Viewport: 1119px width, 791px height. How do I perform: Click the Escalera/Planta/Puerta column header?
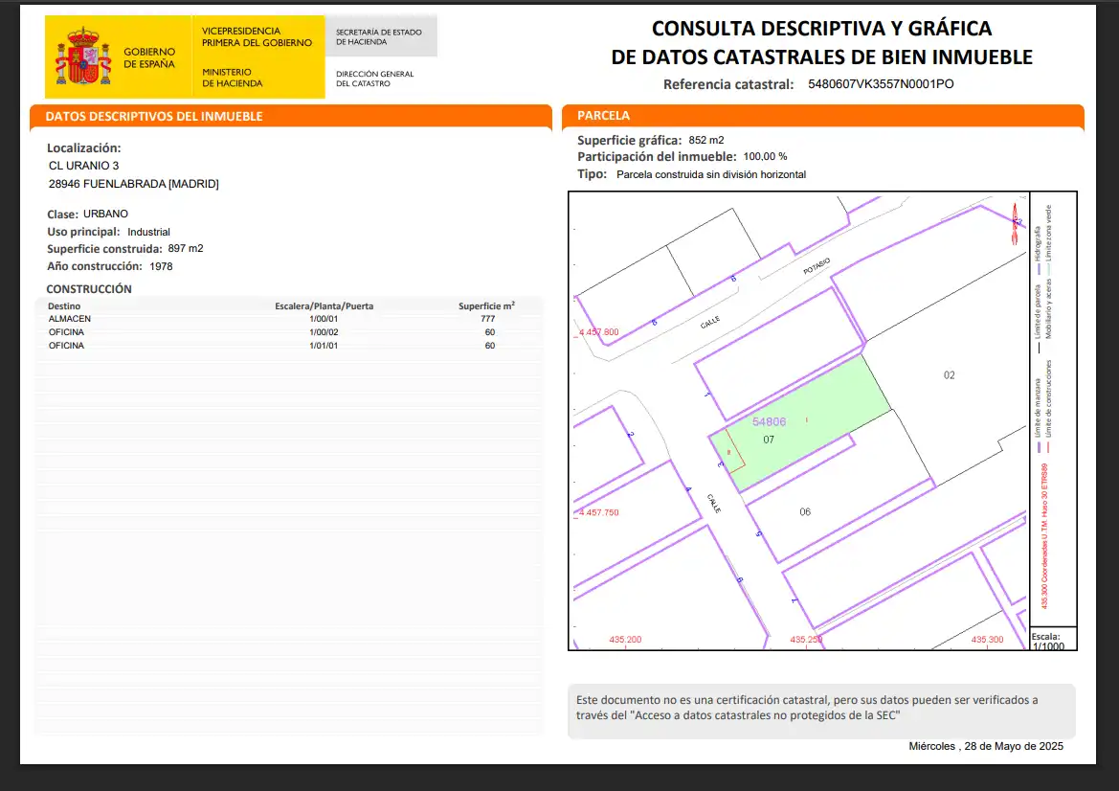324,306
